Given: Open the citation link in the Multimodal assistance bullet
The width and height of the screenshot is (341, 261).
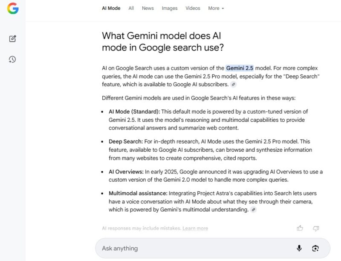Looking at the screenshot, I should pos(254,210).
